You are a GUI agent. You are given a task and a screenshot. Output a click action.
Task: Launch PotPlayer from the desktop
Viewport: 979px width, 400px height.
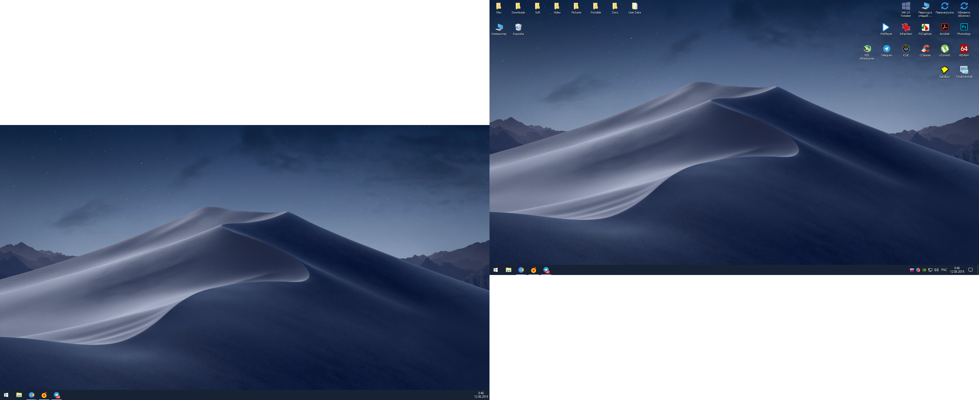[x=886, y=30]
